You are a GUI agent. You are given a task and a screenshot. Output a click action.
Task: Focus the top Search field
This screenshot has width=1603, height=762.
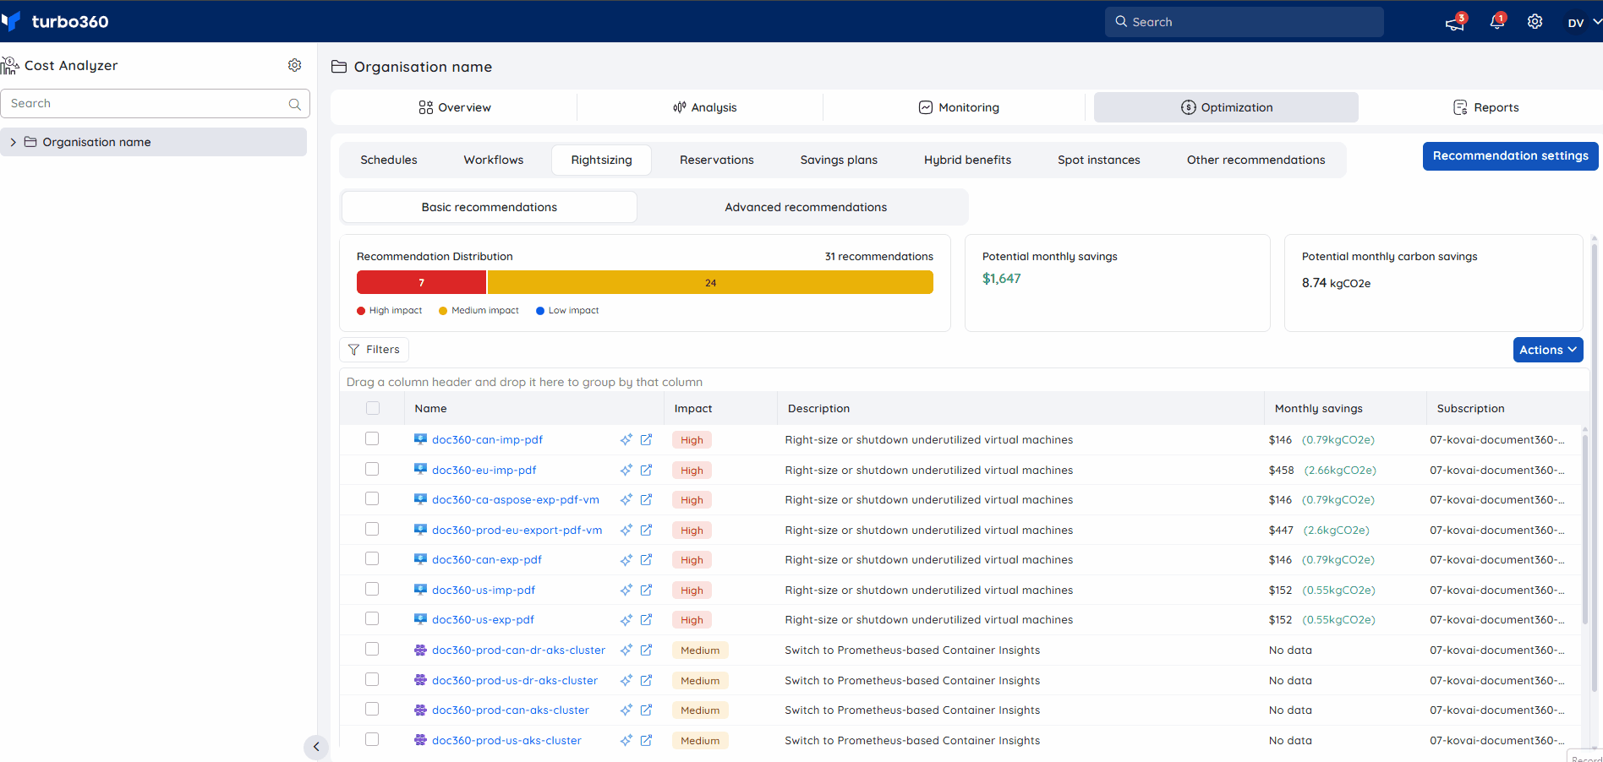click(1244, 22)
